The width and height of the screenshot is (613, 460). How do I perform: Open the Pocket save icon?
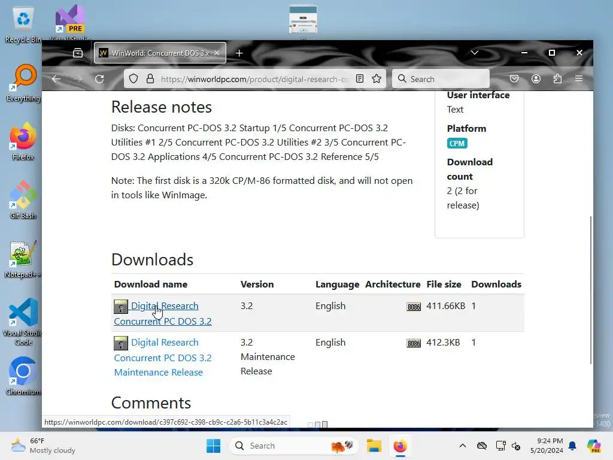click(514, 79)
